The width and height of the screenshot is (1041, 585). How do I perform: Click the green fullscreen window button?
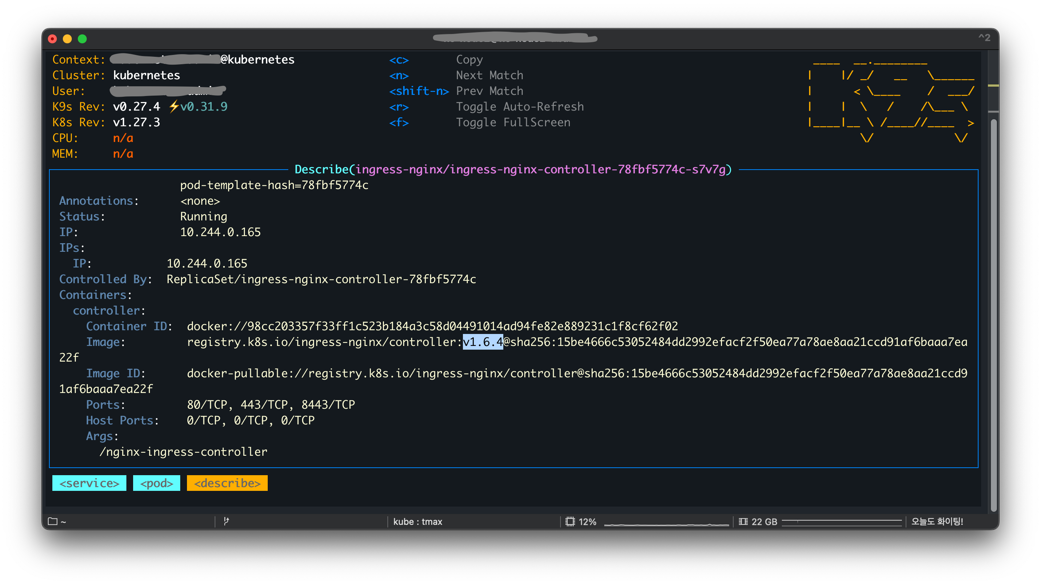click(82, 39)
